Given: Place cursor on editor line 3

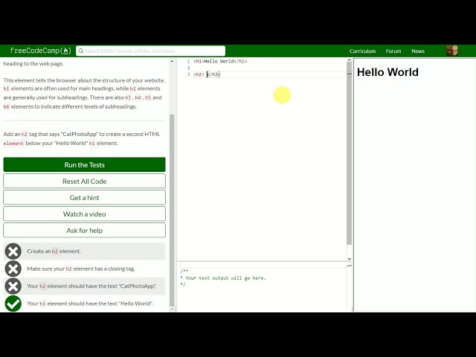Looking at the screenshot, I should coord(260,74).
